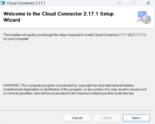Click the installer guide description paragraph
The width and height of the screenshot is (155, 124).
point(74,37)
